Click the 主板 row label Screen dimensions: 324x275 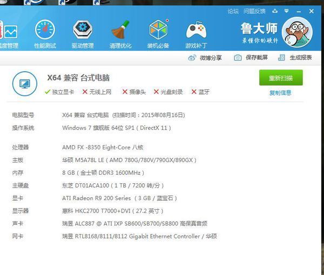18,160
